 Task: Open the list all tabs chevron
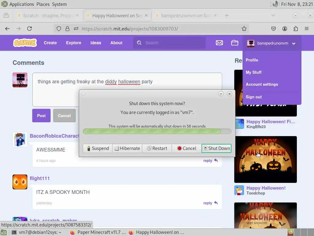[x=273, y=15]
